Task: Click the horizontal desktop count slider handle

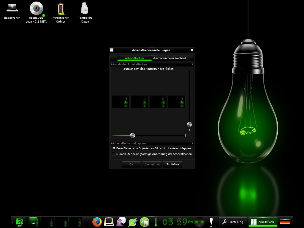Action: [133, 135]
